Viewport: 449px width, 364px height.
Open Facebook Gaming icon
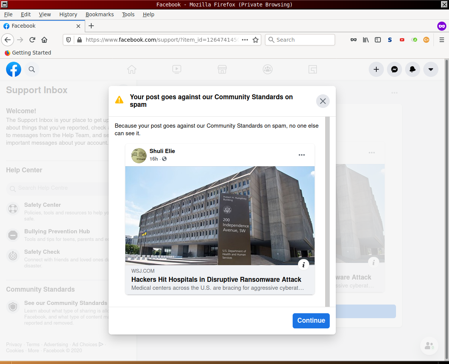click(313, 69)
